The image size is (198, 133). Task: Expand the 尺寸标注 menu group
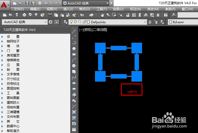click(2, 79)
